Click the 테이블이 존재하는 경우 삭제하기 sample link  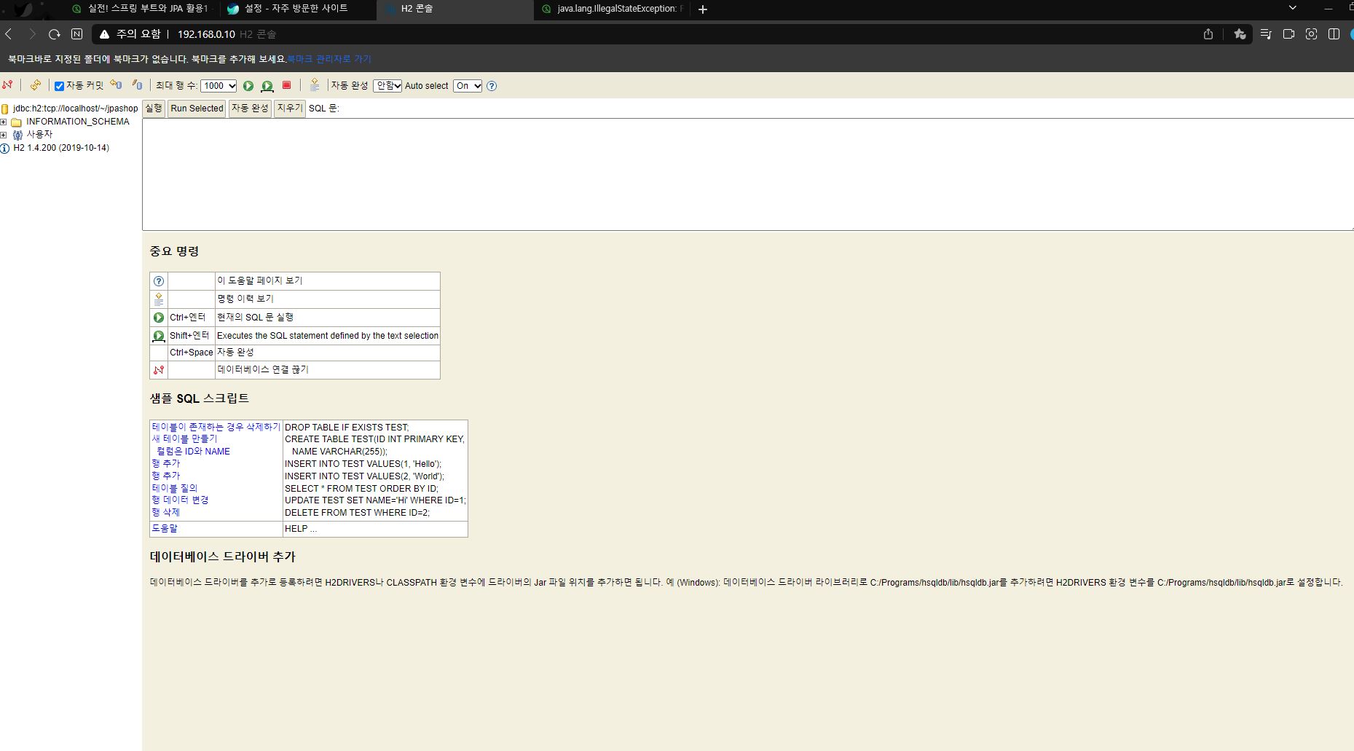click(216, 427)
